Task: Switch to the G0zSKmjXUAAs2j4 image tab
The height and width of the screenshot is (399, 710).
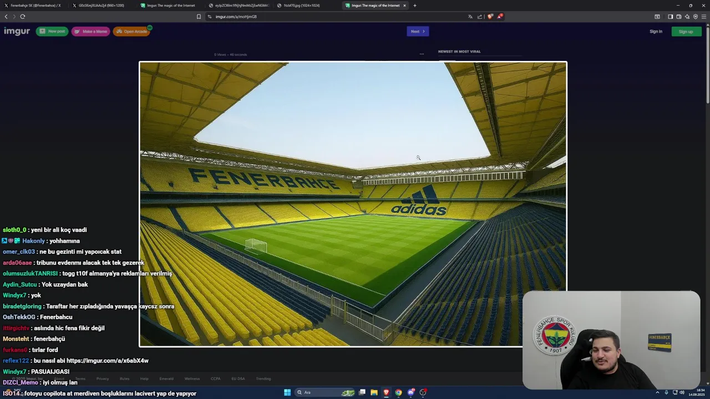Action: click(101, 6)
